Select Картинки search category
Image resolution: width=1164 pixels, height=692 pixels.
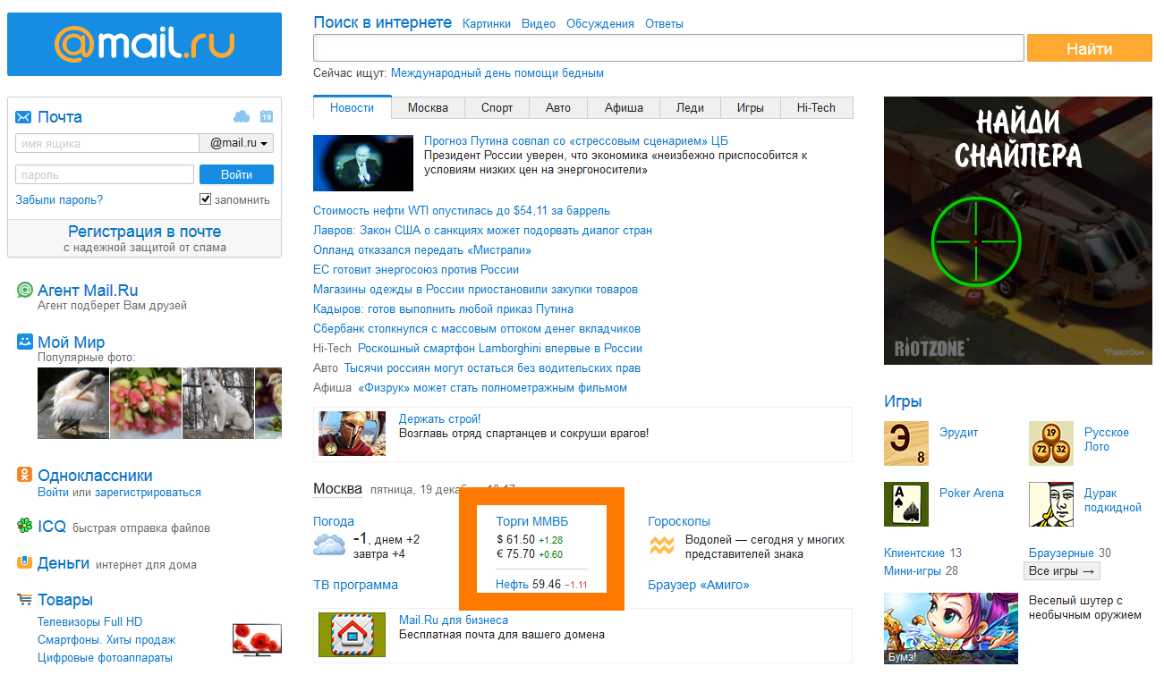click(487, 24)
